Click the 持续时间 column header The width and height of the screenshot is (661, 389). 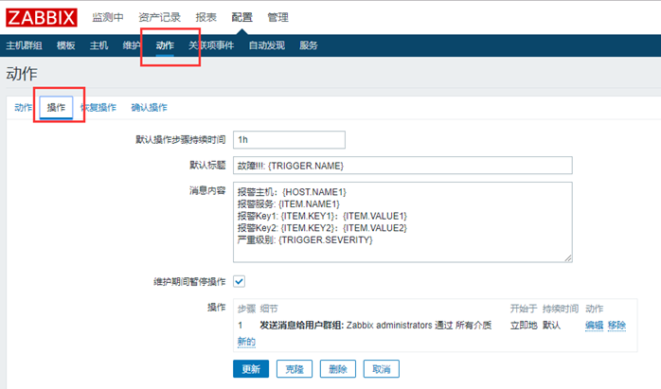[x=561, y=309]
